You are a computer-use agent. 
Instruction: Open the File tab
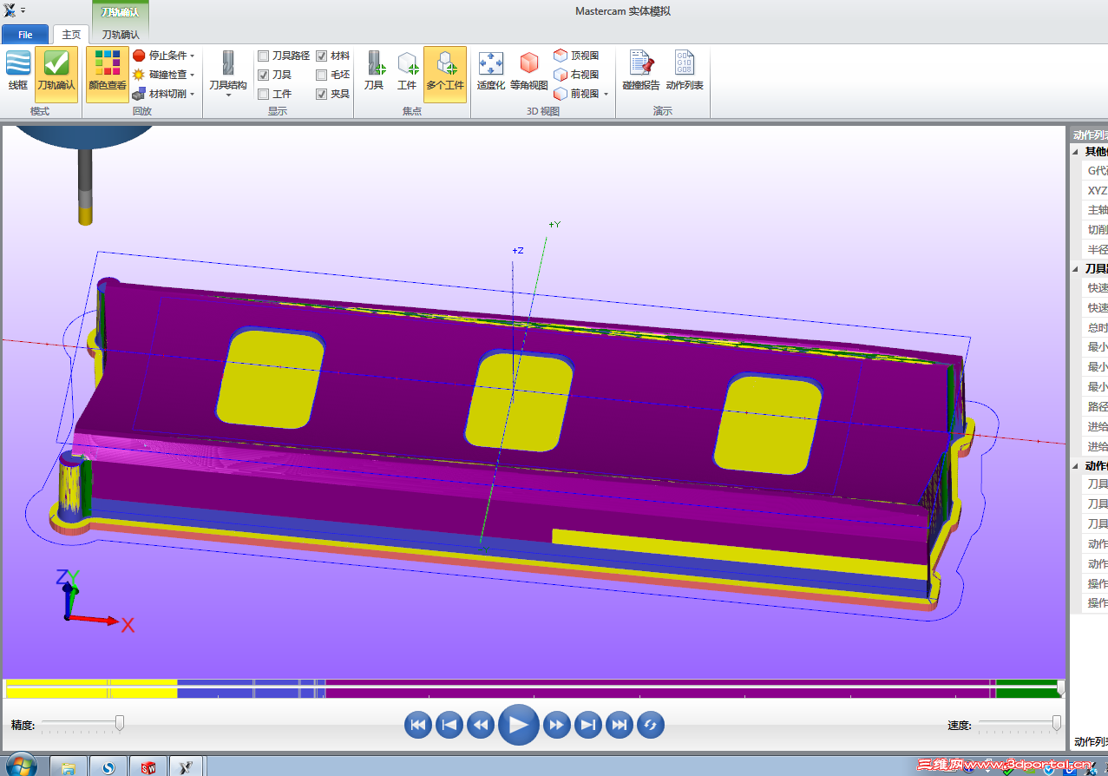(25, 35)
